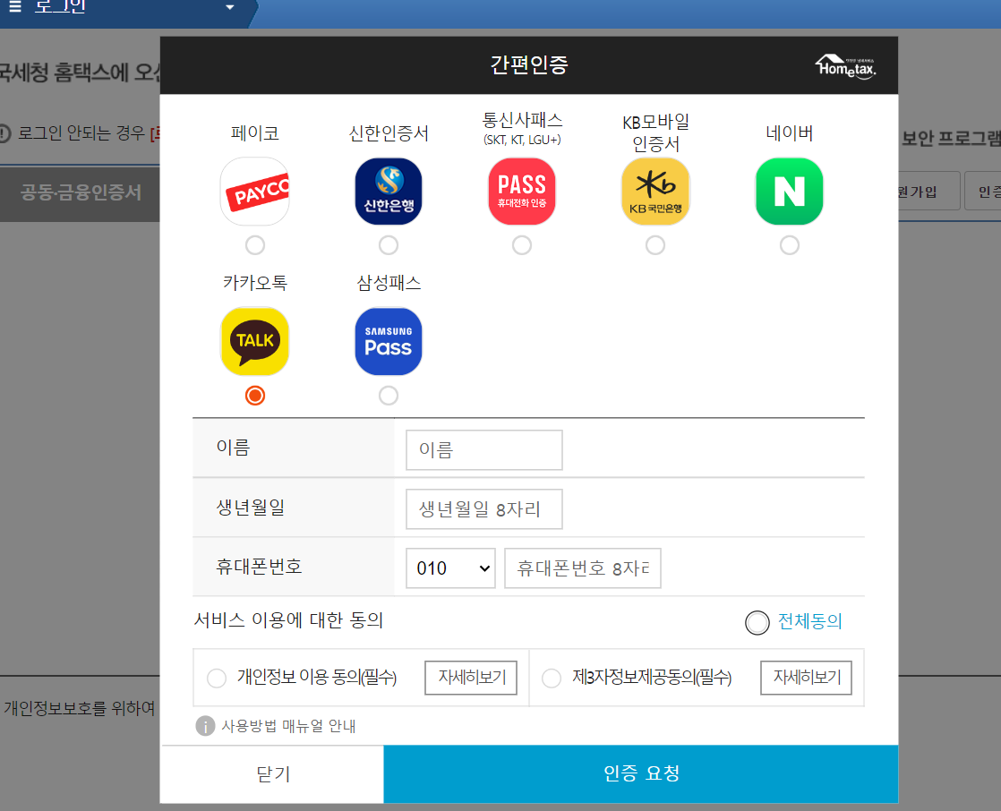Click the Samsung Pass icon
The image size is (1001, 811).
pos(389,341)
